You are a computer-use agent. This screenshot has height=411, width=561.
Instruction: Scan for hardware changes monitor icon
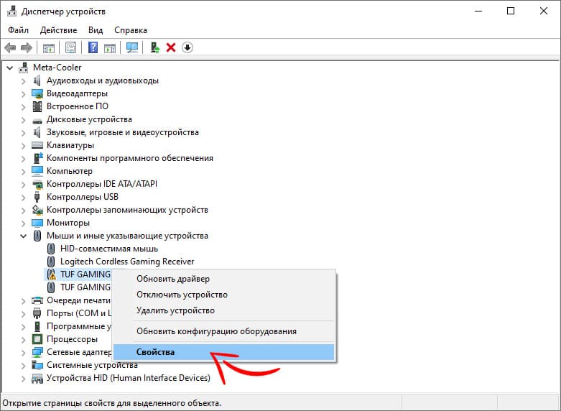coord(132,47)
